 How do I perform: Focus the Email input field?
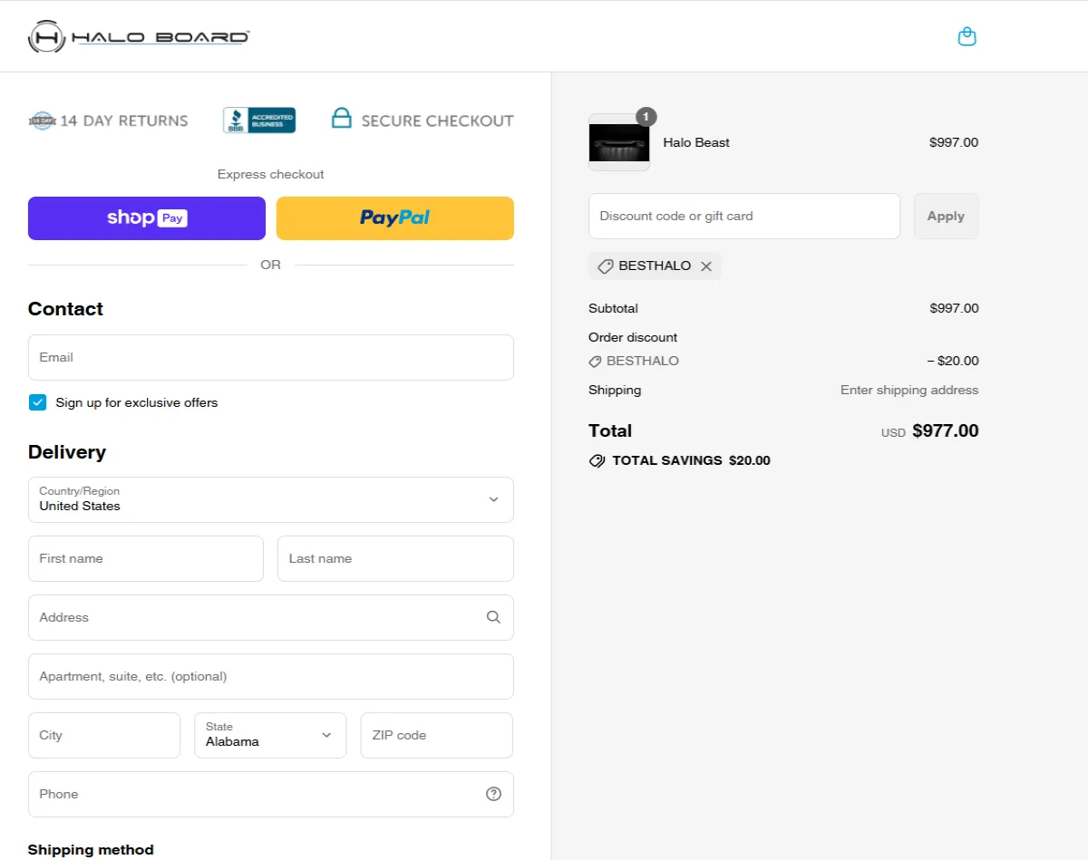click(271, 357)
